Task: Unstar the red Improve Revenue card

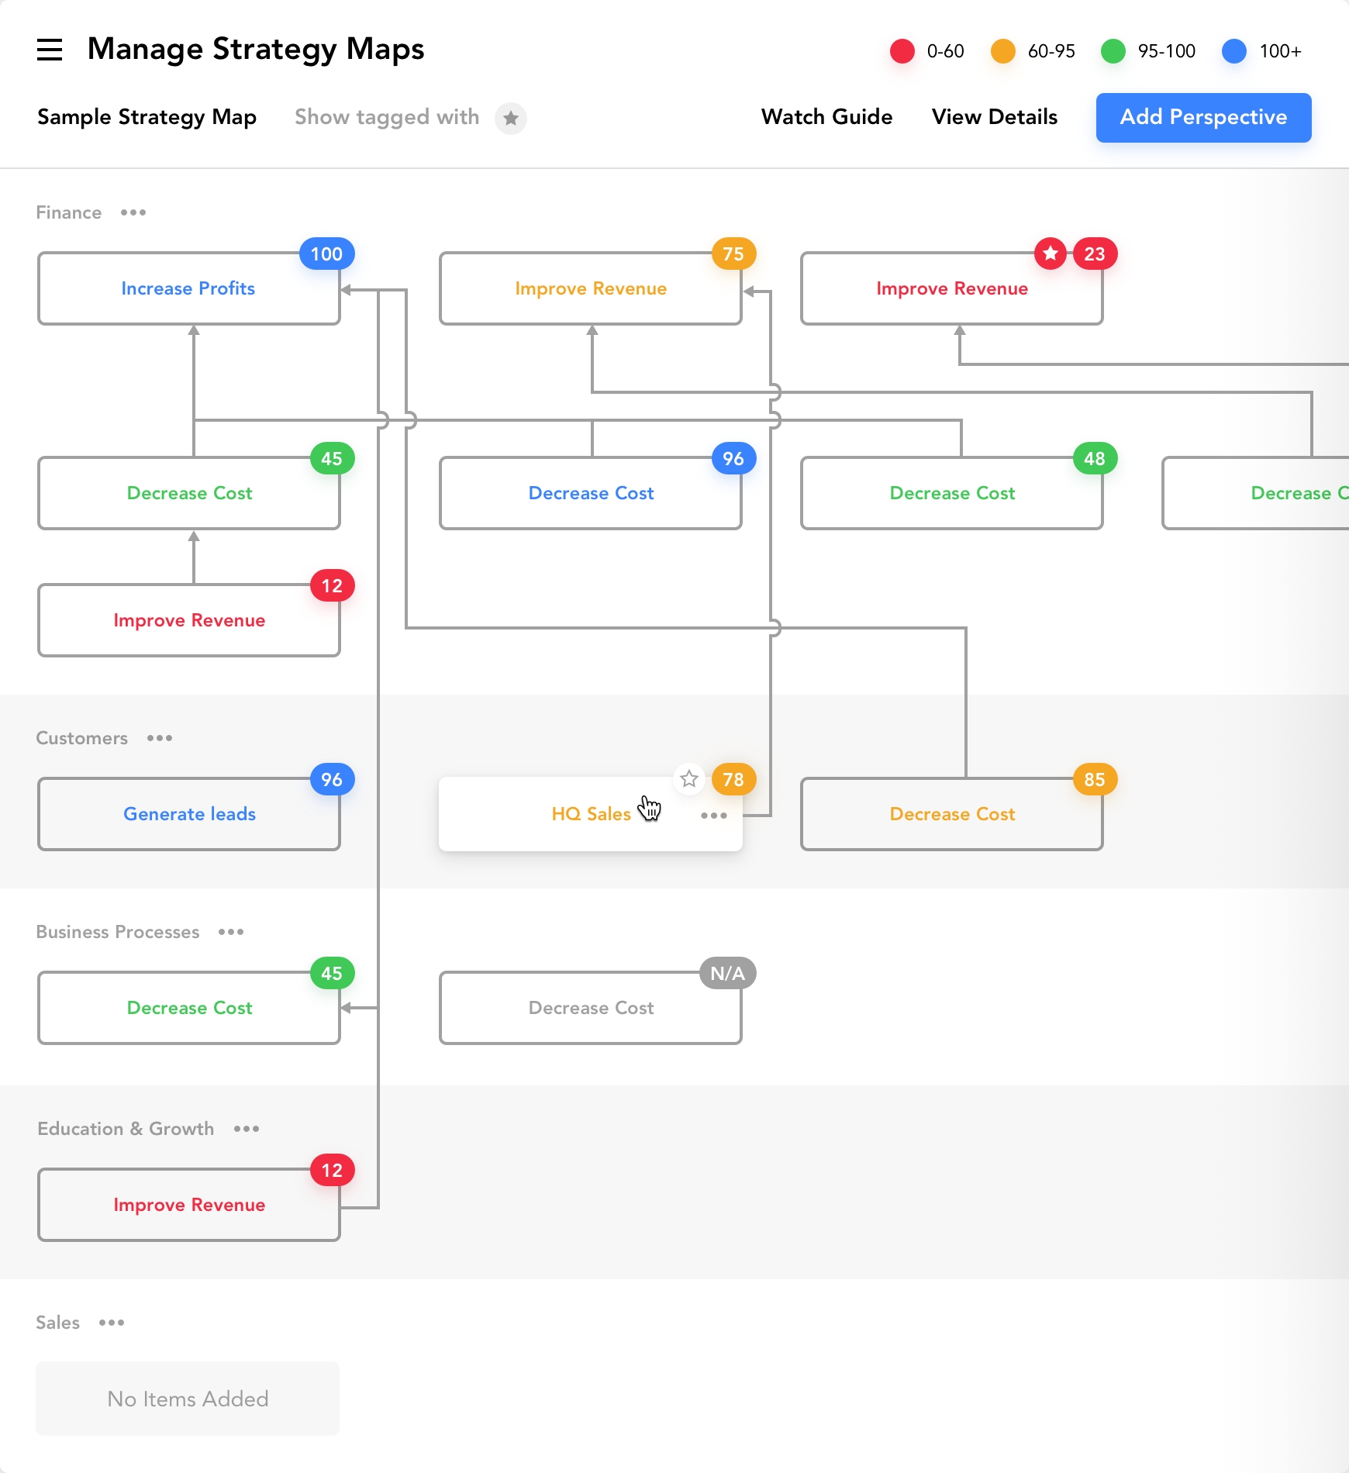Action: [x=1051, y=254]
